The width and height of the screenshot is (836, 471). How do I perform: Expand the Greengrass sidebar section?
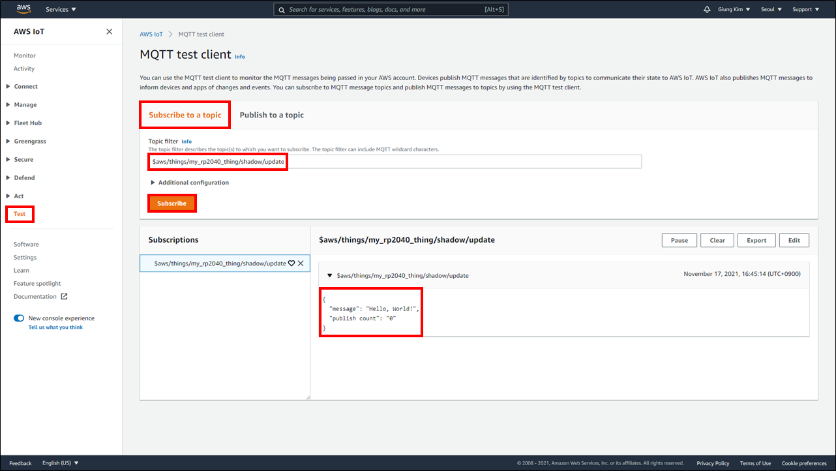(25, 141)
